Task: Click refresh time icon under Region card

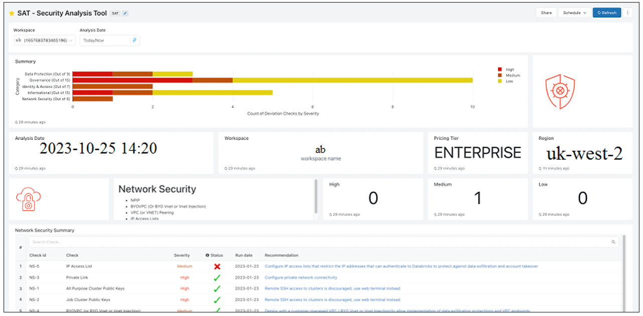Action: coord(540,168)
